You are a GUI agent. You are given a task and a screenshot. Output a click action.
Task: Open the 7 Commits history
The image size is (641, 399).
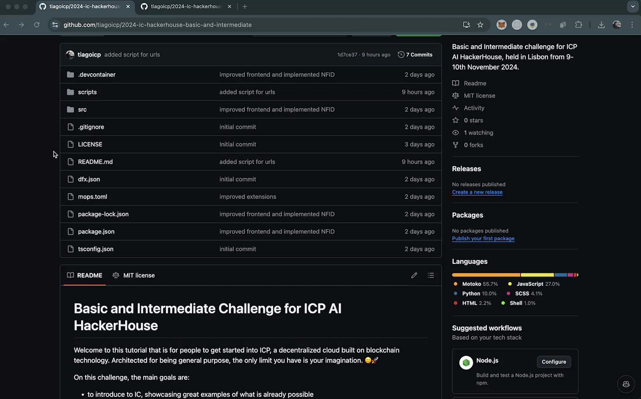pos(415,54)
